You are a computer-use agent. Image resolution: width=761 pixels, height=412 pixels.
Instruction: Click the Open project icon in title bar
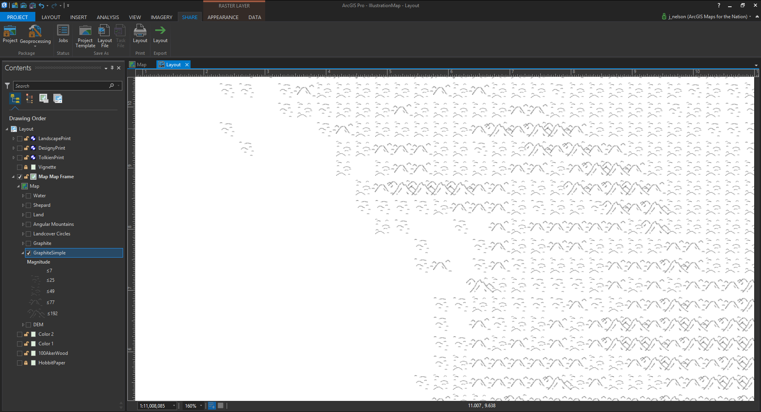(23, 6)
